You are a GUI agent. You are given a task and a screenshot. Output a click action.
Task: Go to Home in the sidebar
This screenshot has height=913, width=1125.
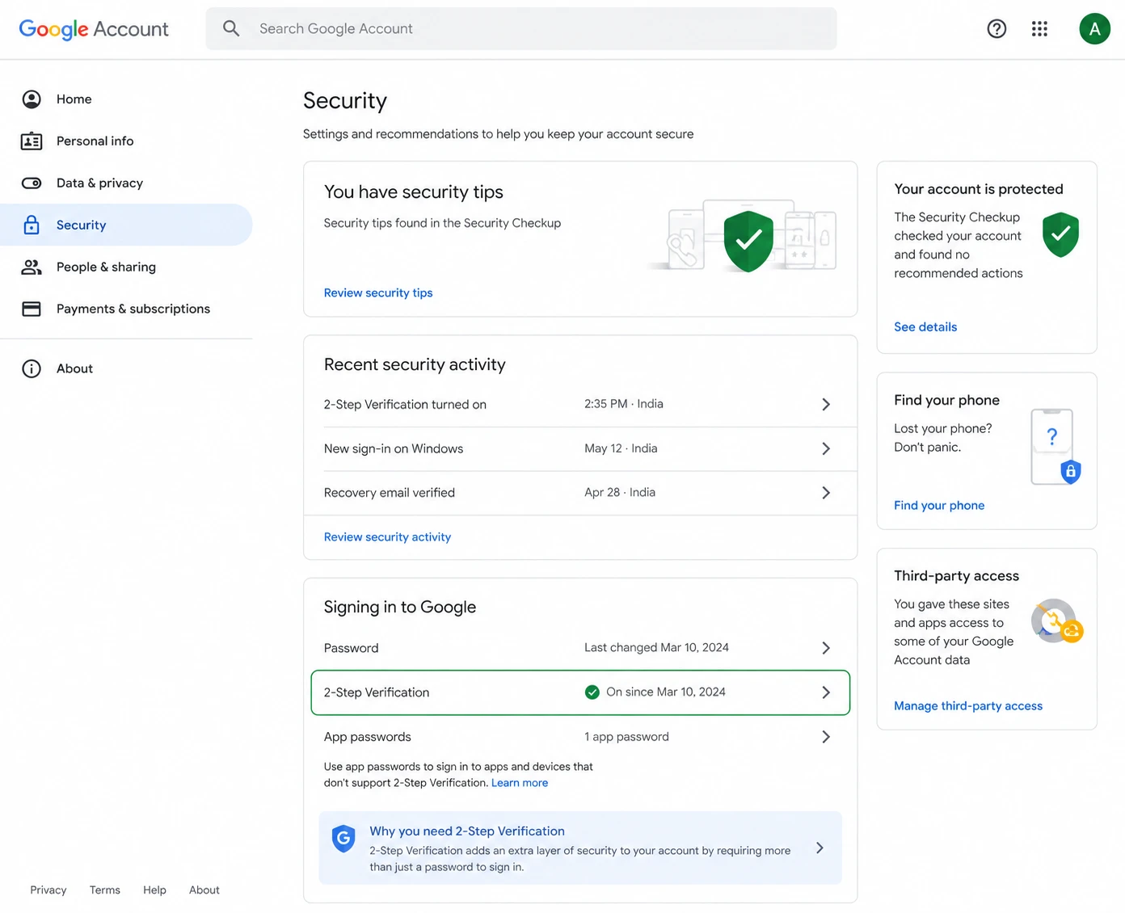click(126, 99)
